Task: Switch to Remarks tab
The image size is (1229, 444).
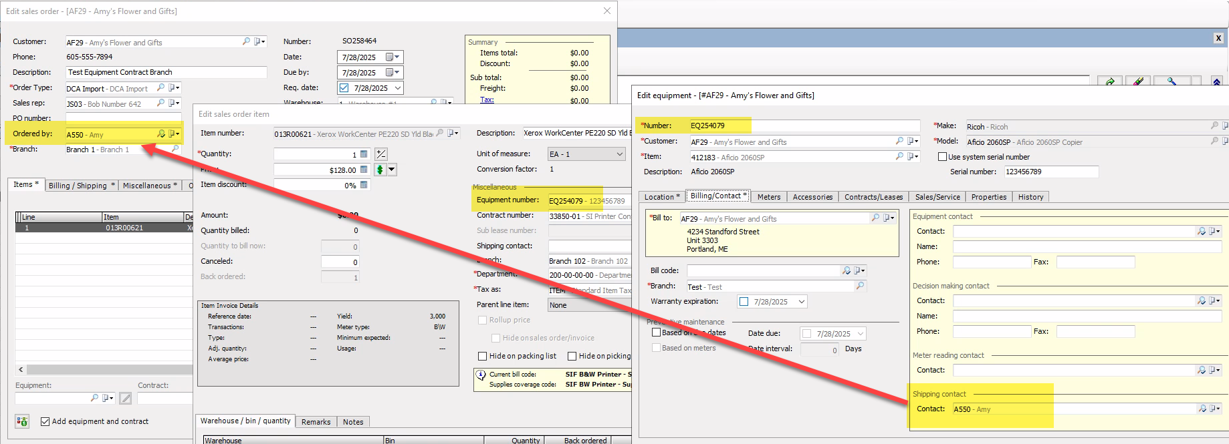Action: (316, 422)
